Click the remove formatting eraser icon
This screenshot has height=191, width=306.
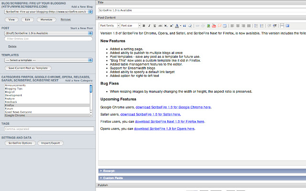pos(190,26)
